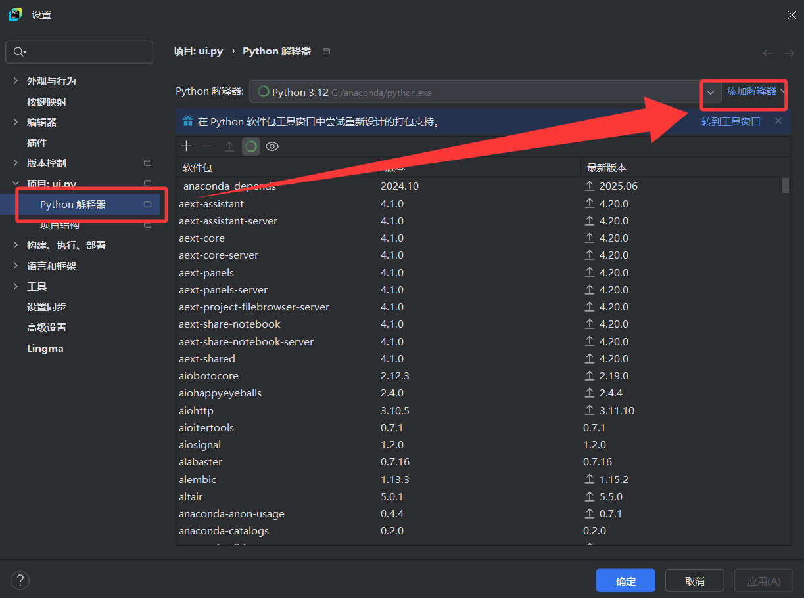This screenshot has height=598, width=804.
Task: Click the 确定 button
Action: click(x=626, y=581)
